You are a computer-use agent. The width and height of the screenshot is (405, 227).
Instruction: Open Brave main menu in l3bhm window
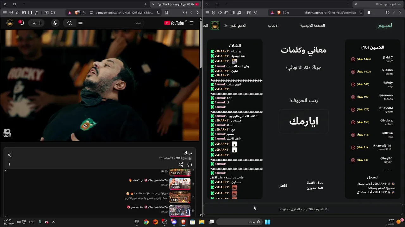[x=207, y=13]
